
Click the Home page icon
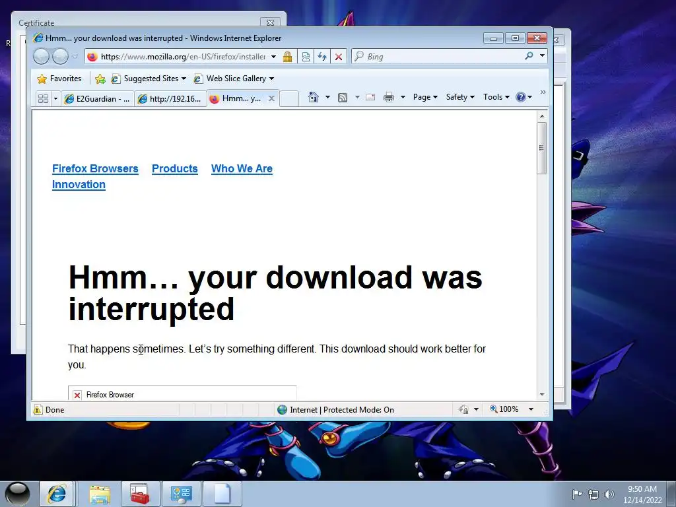point(314,97)
